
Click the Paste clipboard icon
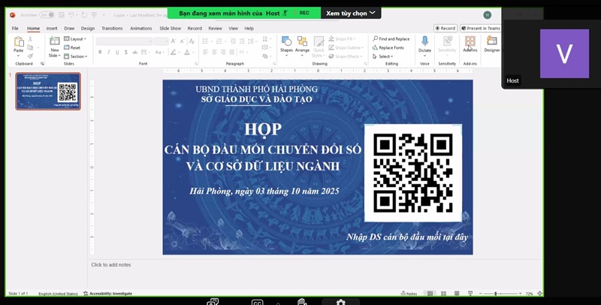pos(19,44)
